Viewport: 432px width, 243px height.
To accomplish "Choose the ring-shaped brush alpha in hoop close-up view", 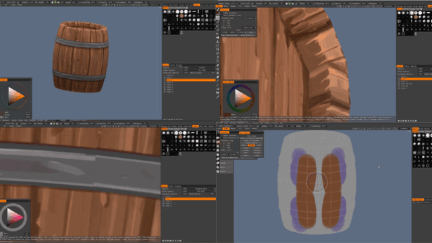I will pos(168,154).
